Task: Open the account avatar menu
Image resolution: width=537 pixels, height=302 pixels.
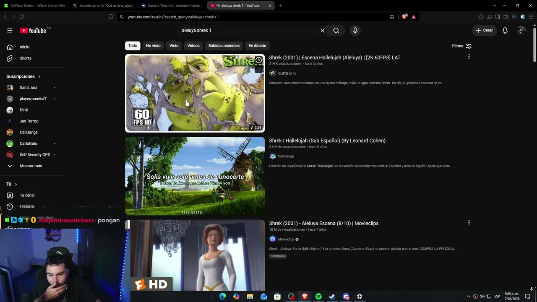Action: [521, 30]
